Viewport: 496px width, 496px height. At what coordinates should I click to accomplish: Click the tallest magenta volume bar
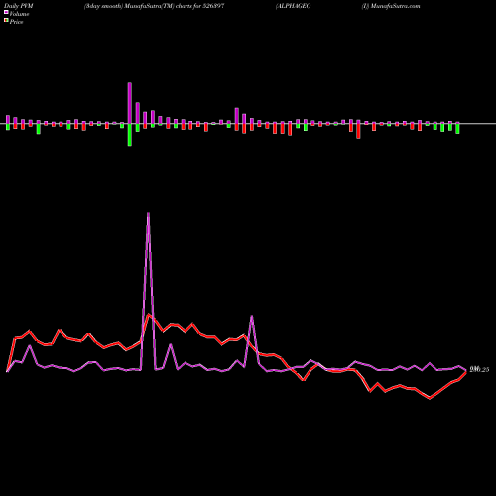click(130, 103)
